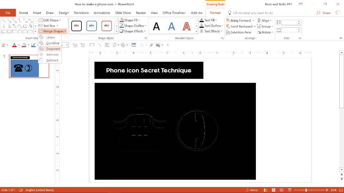
Task: Toggle the Notes pane
Action: click(x=252, y=190)
